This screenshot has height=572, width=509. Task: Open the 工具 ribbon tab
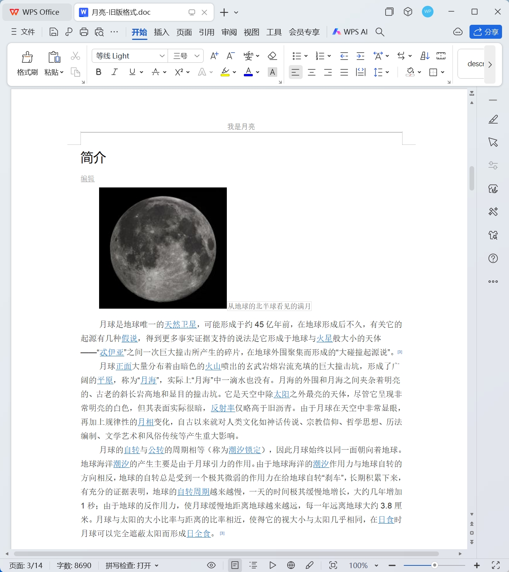coord(274,32)
